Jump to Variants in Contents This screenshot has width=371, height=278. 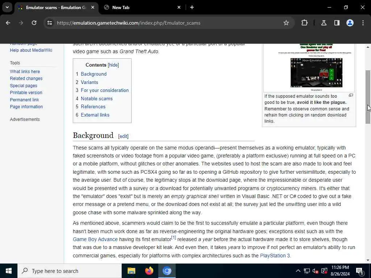click(x=89, y=82)
